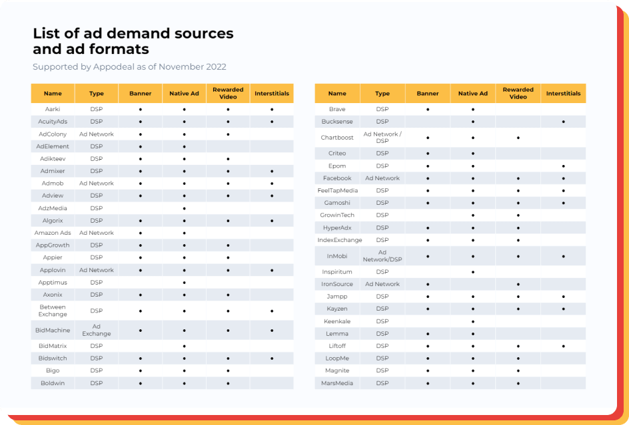Select the Rewarded Video header in the right table
Screen dimensions: 629x425
[518, 93]
